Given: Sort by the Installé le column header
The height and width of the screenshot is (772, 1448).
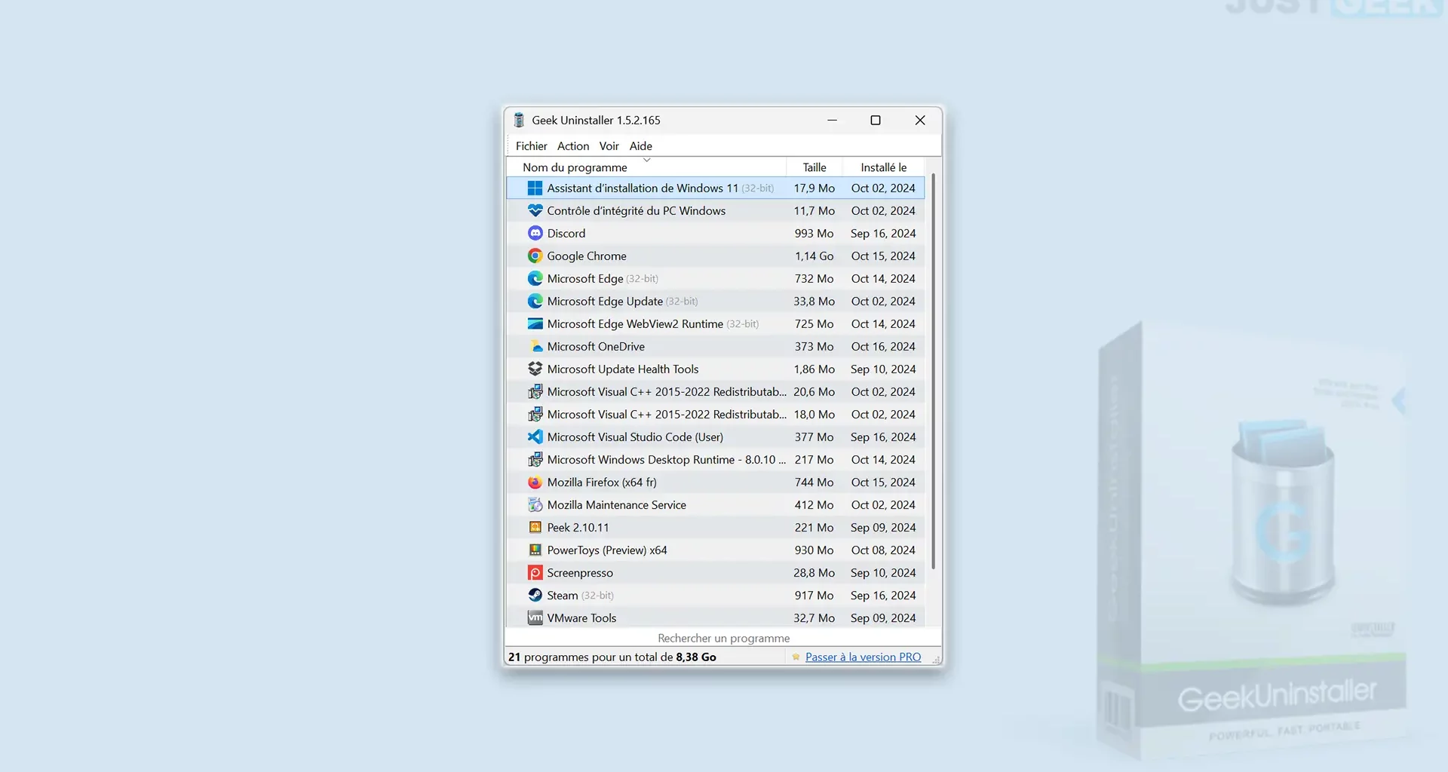Looking at the screenshot, I should point(884,167).
